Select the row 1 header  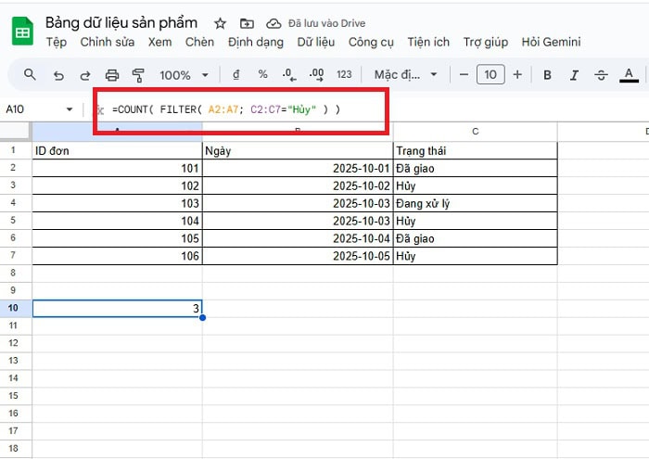tap(13, 150)
